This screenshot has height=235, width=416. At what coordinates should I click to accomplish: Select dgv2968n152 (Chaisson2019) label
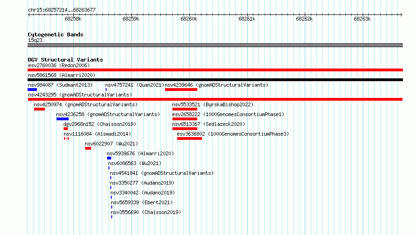coord(100,124)
